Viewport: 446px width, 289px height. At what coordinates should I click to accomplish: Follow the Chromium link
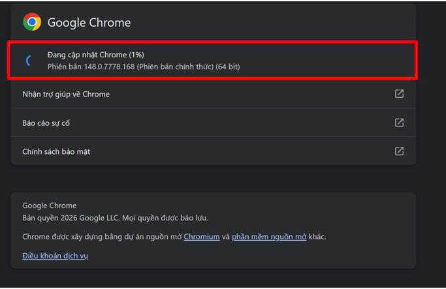tap(202, 236)
